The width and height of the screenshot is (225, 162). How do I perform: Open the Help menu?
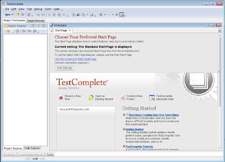57,9
